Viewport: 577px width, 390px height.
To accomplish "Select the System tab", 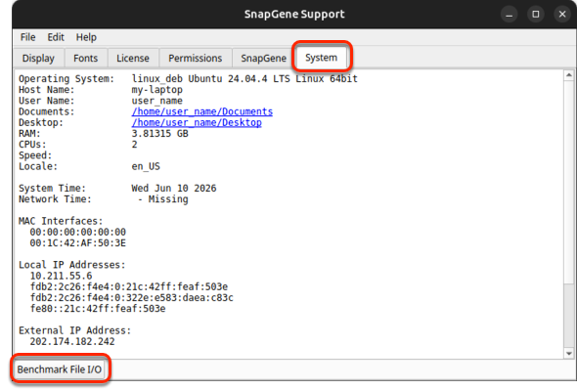I will pos(321,58).
